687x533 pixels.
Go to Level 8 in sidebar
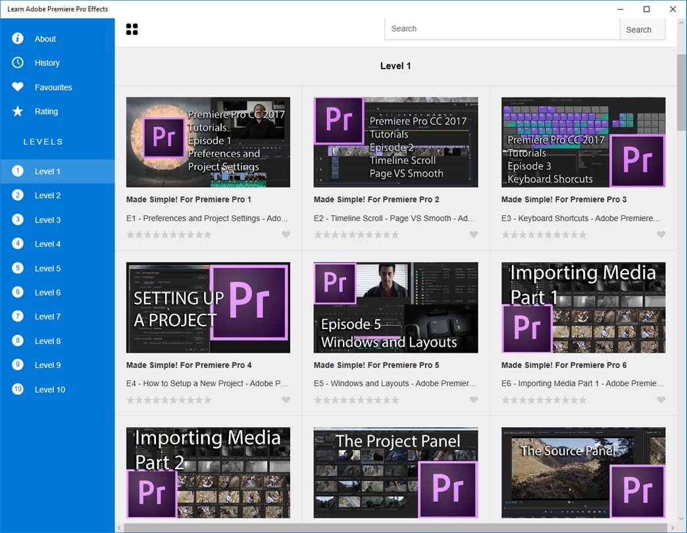click(47, 341)
